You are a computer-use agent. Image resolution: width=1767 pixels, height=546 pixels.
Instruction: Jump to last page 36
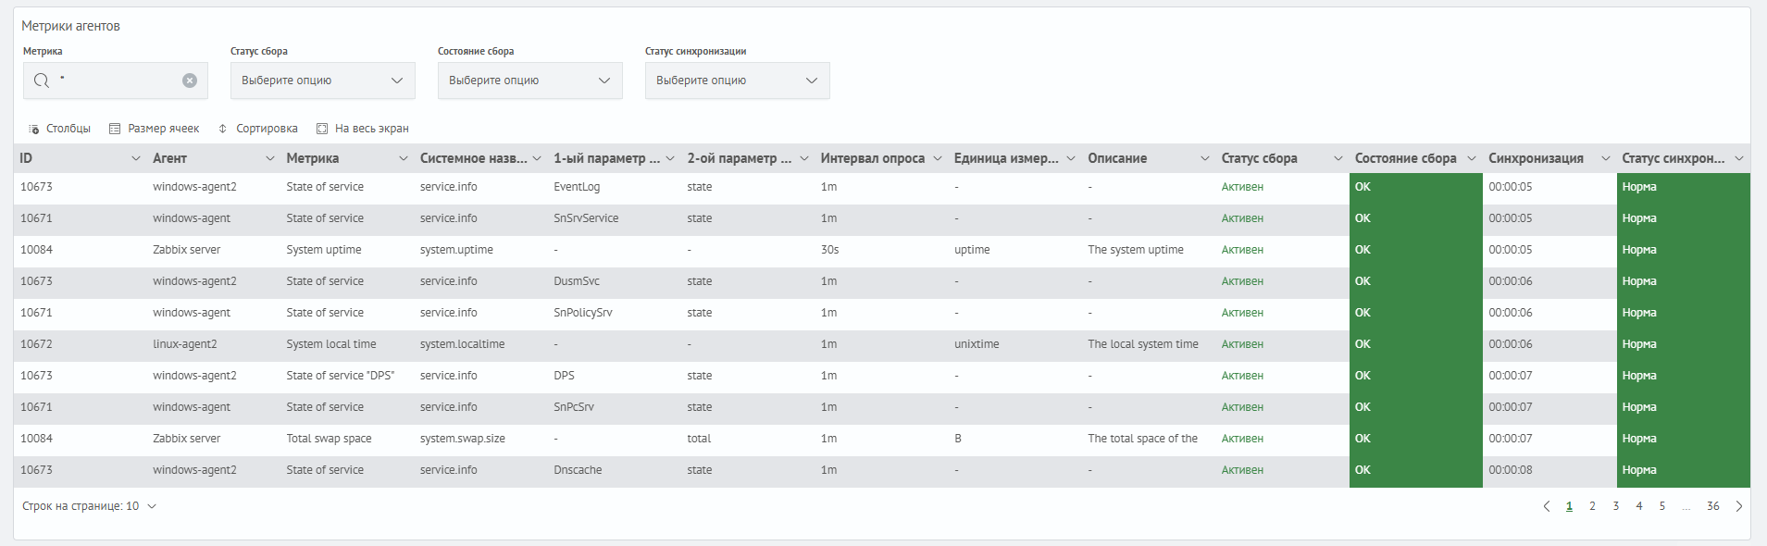click(x=1712, y=506)
